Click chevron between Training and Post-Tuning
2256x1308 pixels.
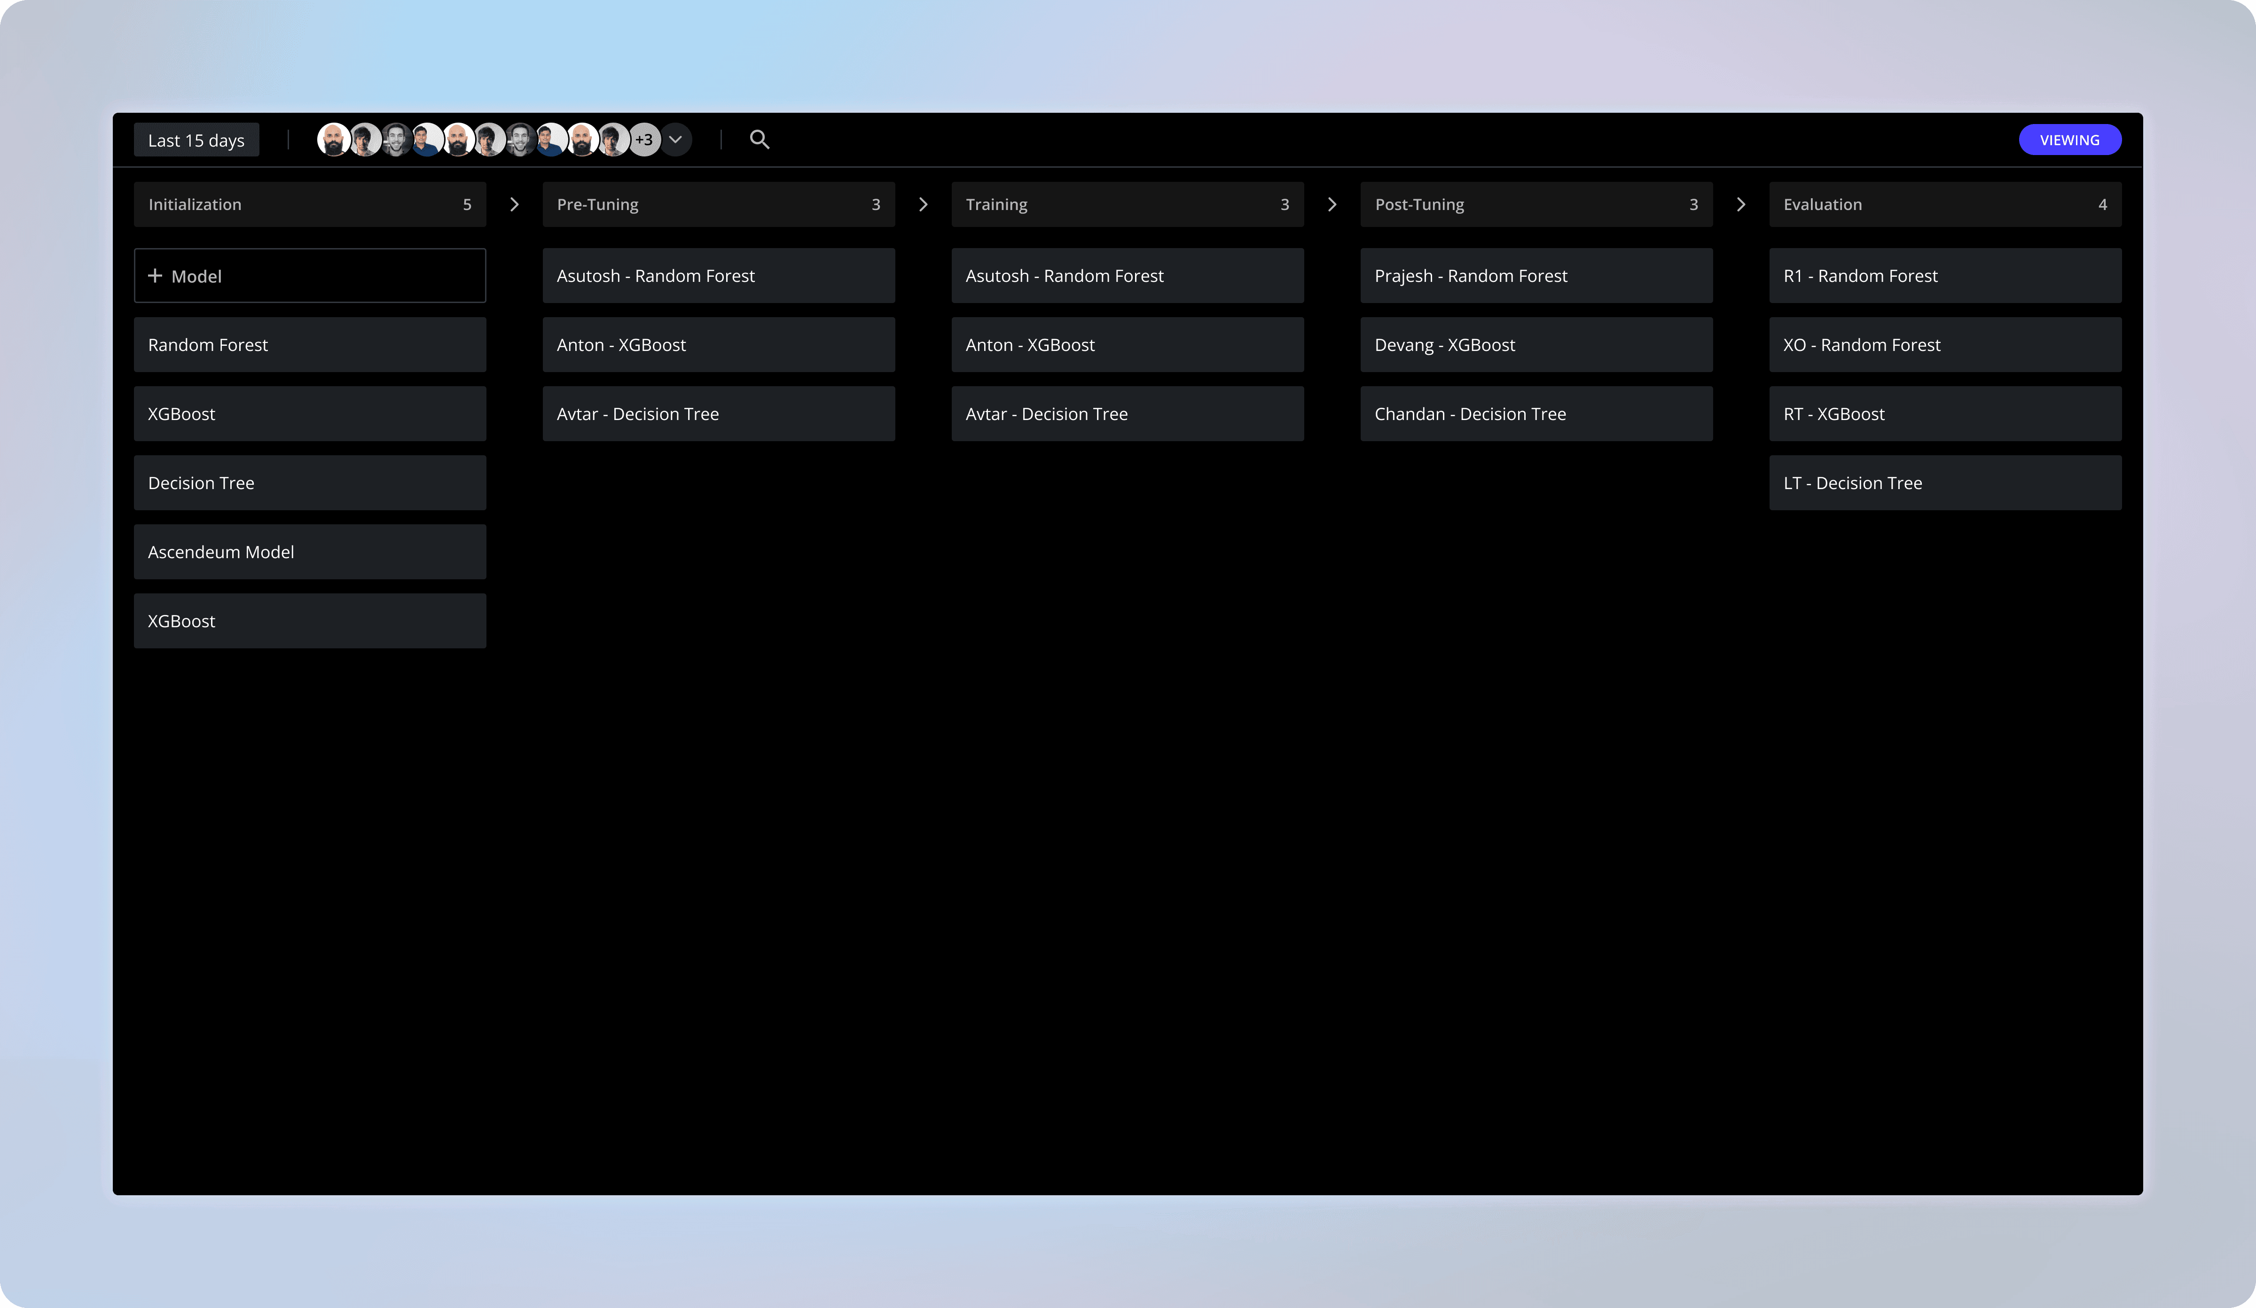(1331, 205)
